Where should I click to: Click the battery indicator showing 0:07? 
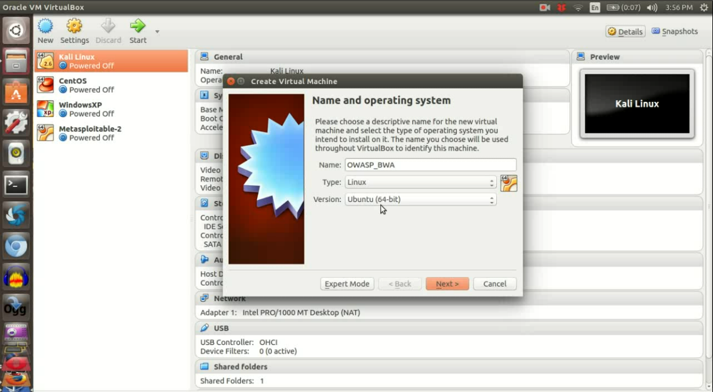coord(623,8)
